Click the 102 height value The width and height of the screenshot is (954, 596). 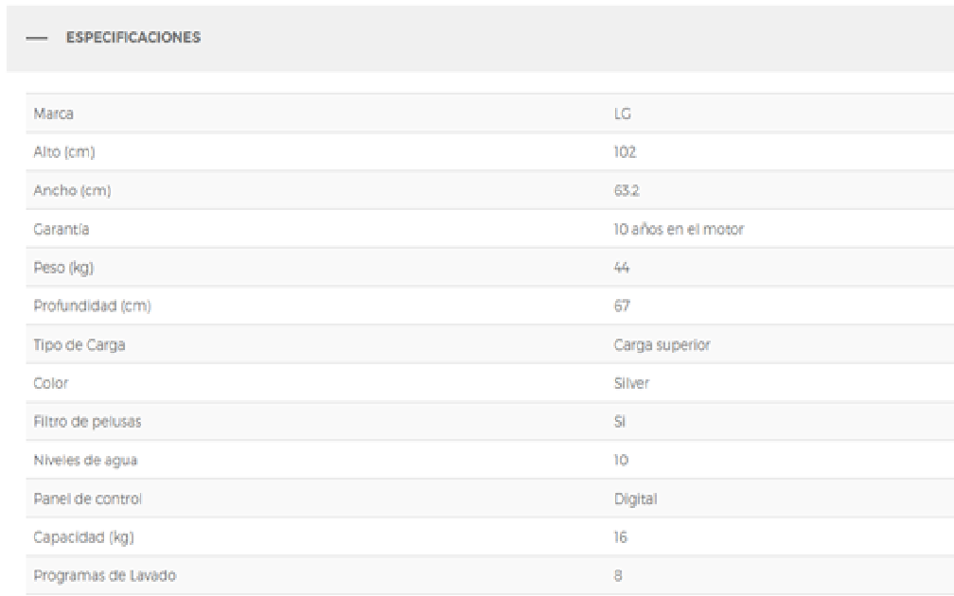coord(625,152)
